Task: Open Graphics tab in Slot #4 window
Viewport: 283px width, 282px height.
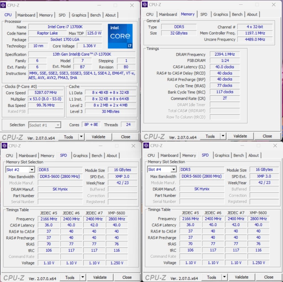Action: [222, 155]
